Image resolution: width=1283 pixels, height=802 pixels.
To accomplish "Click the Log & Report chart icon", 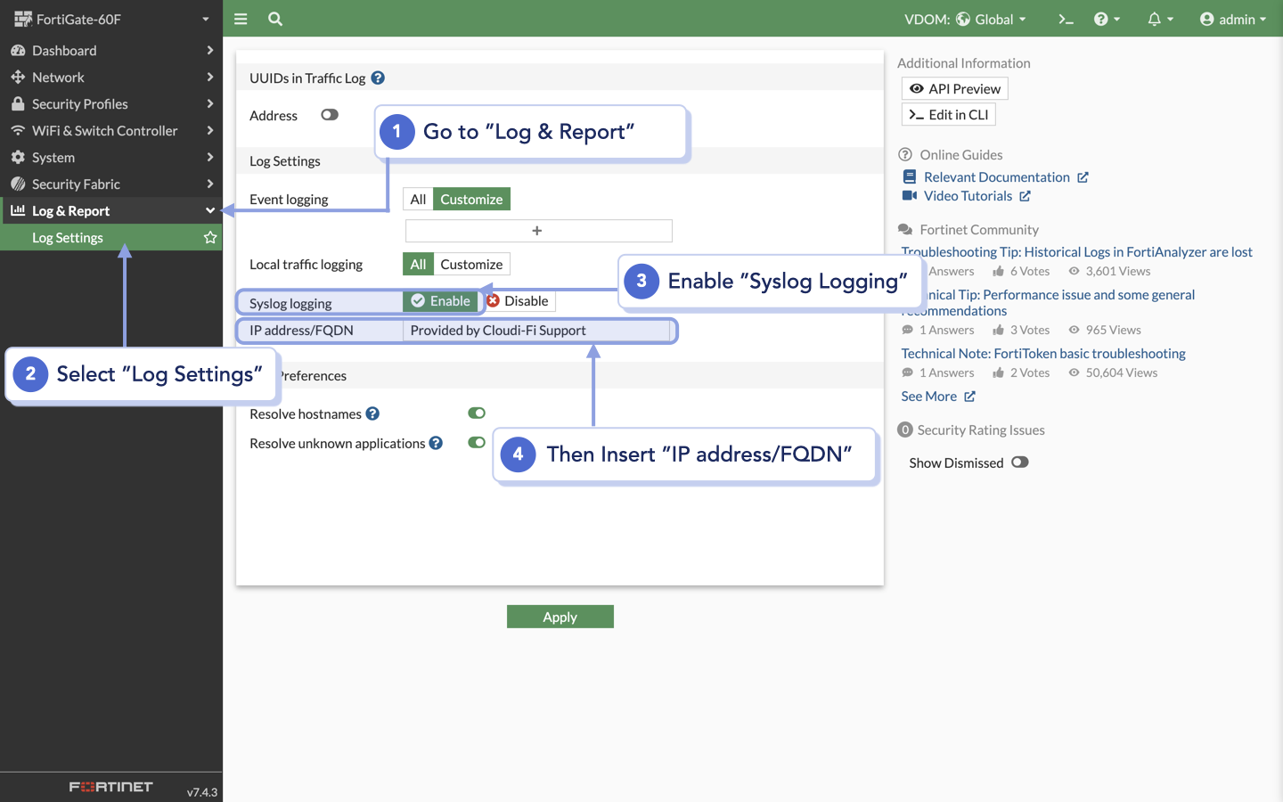I will [x=20, y=210].
